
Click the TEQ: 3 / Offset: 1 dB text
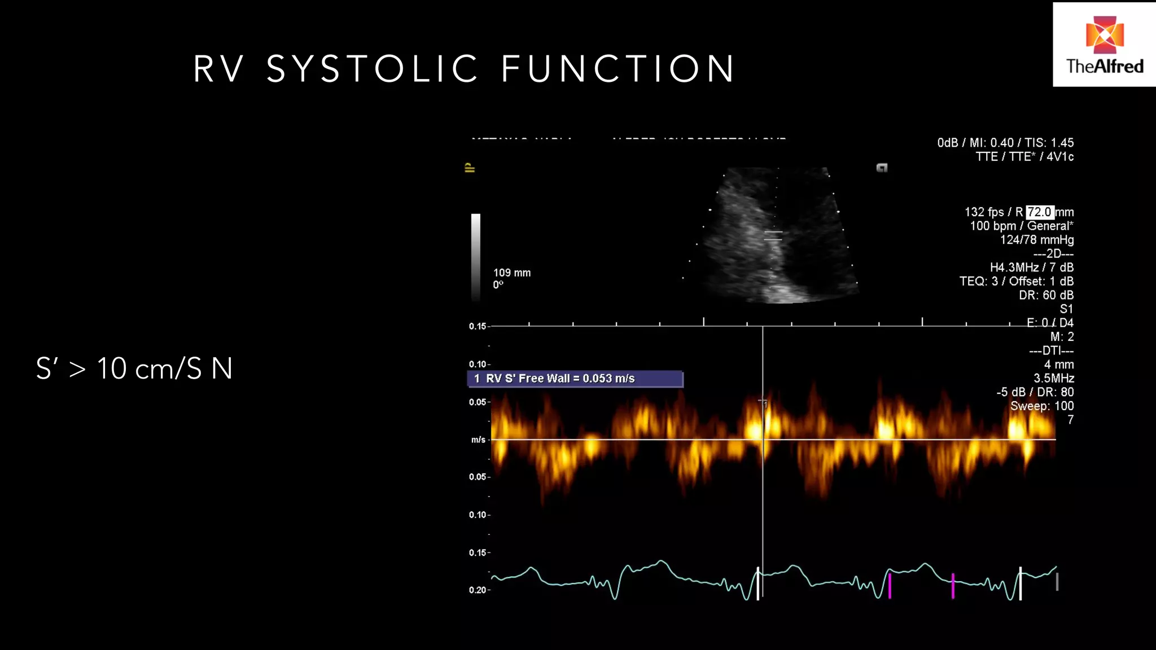coord(1017,281)
